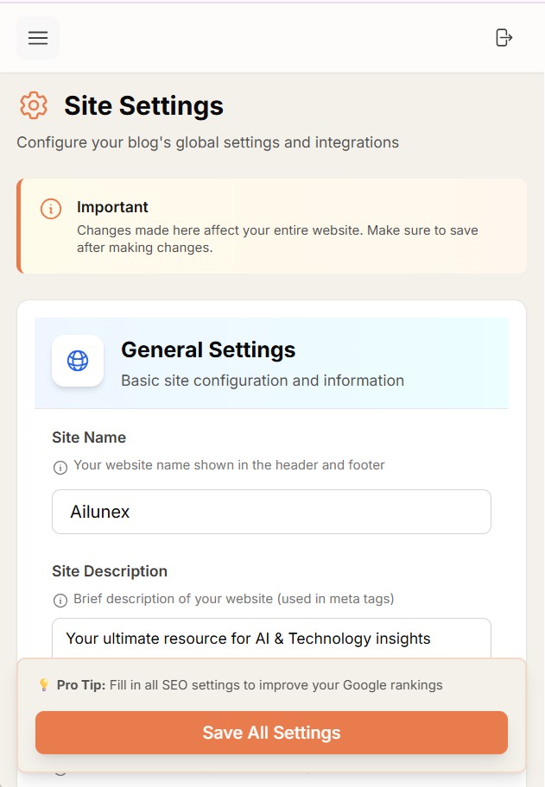Focus the Site Description text field

pos(271,639)
